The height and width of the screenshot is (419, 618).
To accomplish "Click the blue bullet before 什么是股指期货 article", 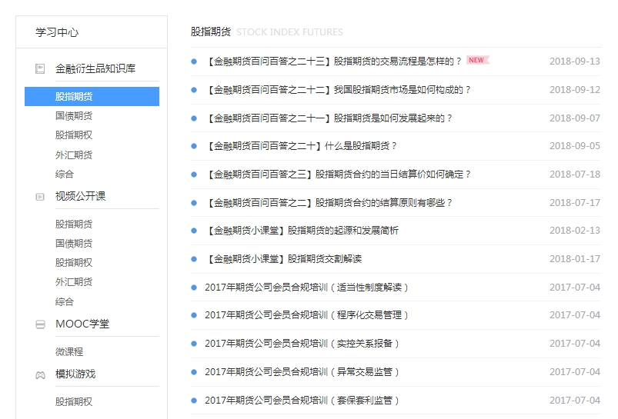I will pyautogui.click(x=195, y=146).
